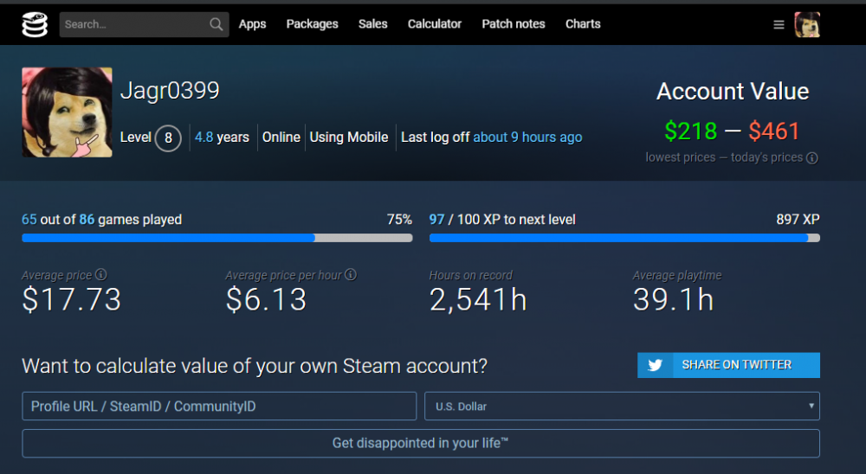Go to the Packages page

pos(312,24)
